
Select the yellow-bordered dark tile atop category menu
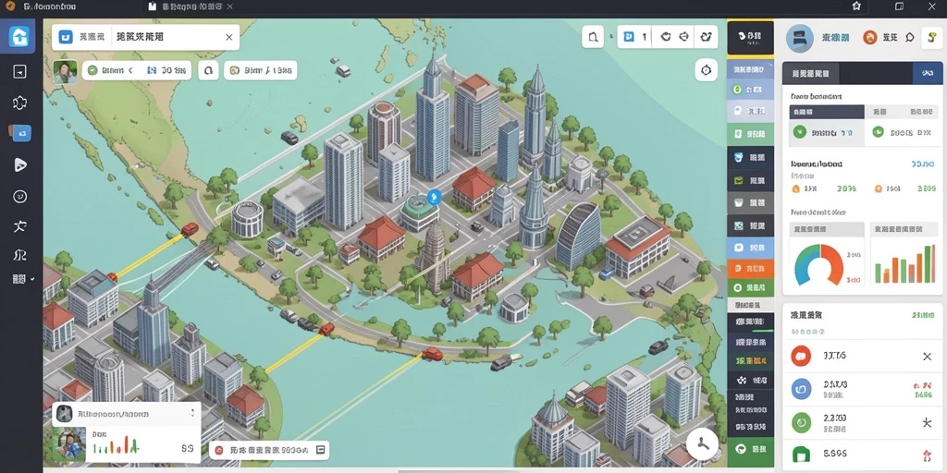[x=750, y=38]
